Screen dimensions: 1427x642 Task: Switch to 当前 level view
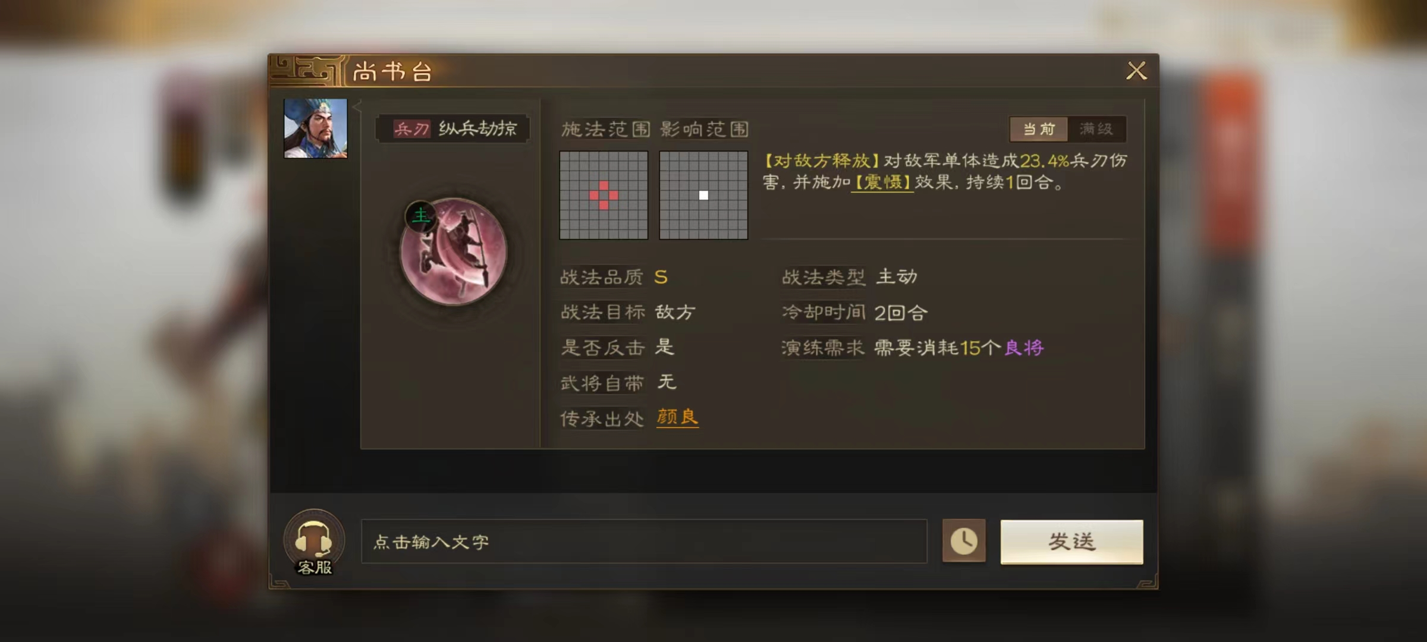tap(1039, 129)
